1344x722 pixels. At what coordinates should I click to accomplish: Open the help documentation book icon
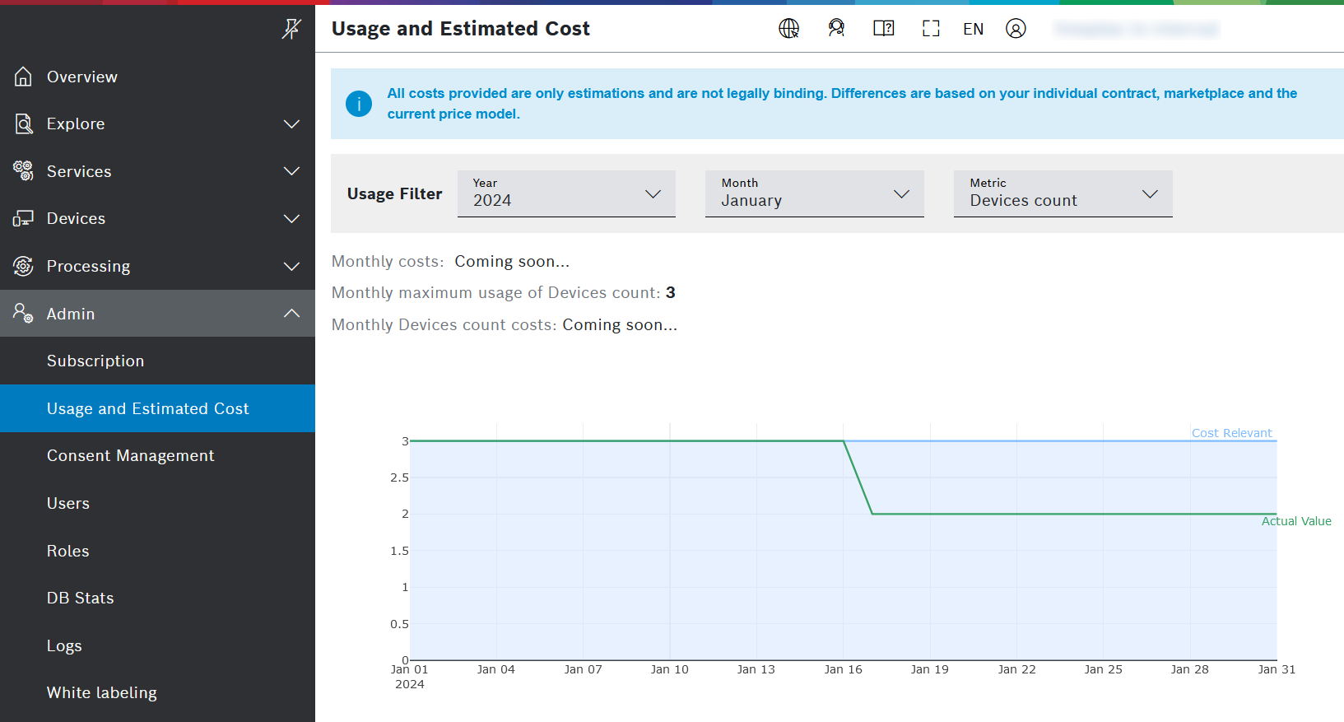click(x=883, y=29)
